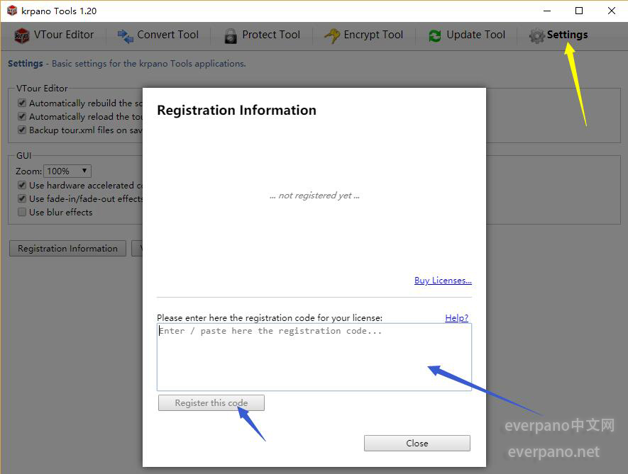
Task: Disable Use hardware accelerated checkbox
Action: click(x=22, y=186)
